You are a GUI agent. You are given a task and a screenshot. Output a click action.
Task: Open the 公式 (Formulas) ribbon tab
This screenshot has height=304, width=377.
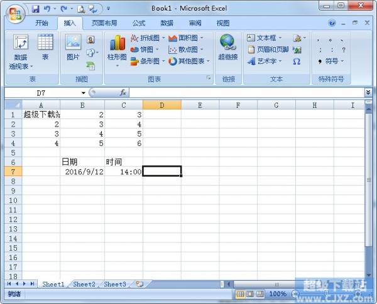[x=138, y=23]
